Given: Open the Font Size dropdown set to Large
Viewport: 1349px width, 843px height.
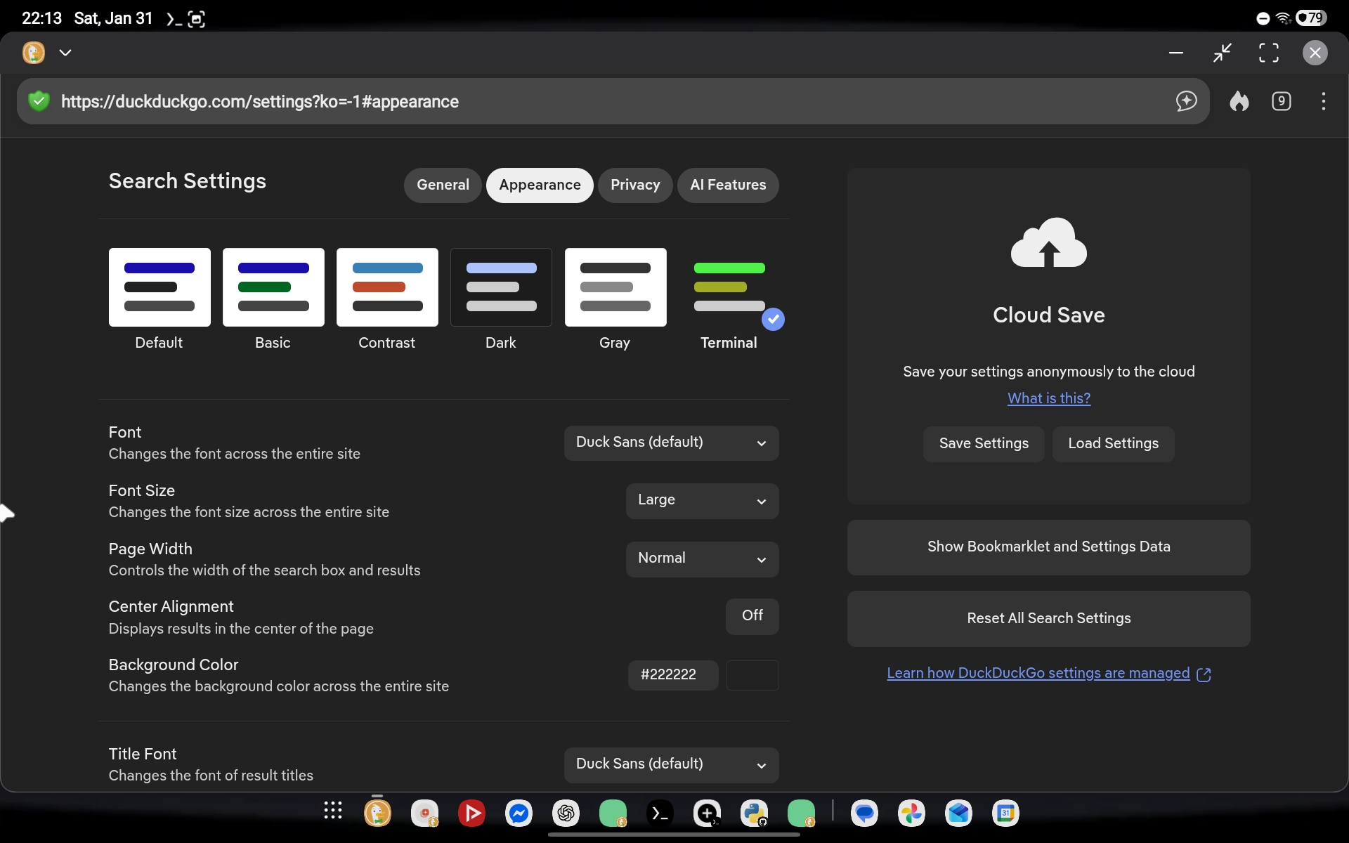Looking at the screenshot, I should click(x=702, y=500).
